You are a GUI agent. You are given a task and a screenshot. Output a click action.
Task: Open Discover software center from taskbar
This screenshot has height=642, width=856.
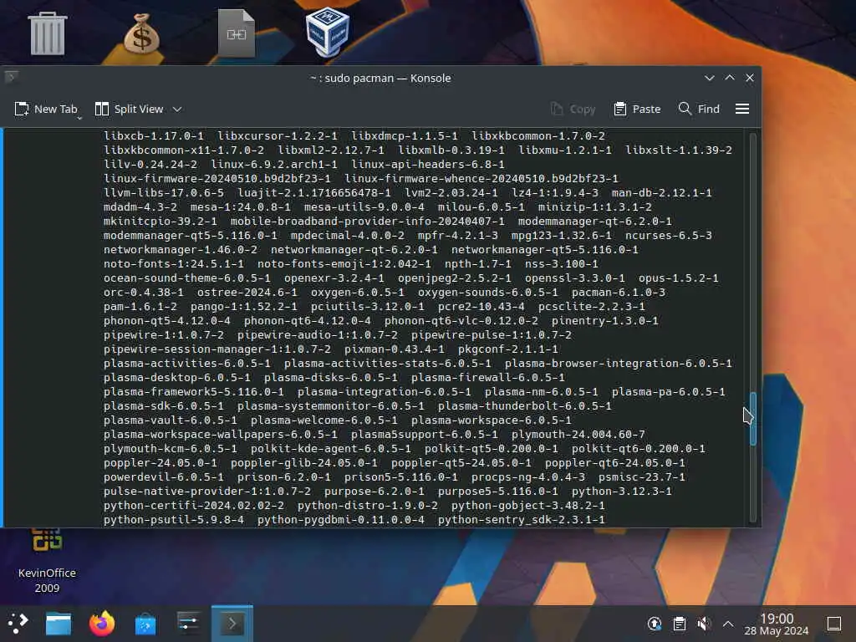coord(145,623)
